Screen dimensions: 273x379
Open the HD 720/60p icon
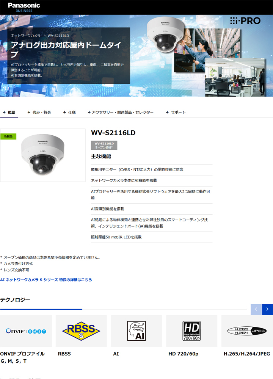tap(191, 331)
